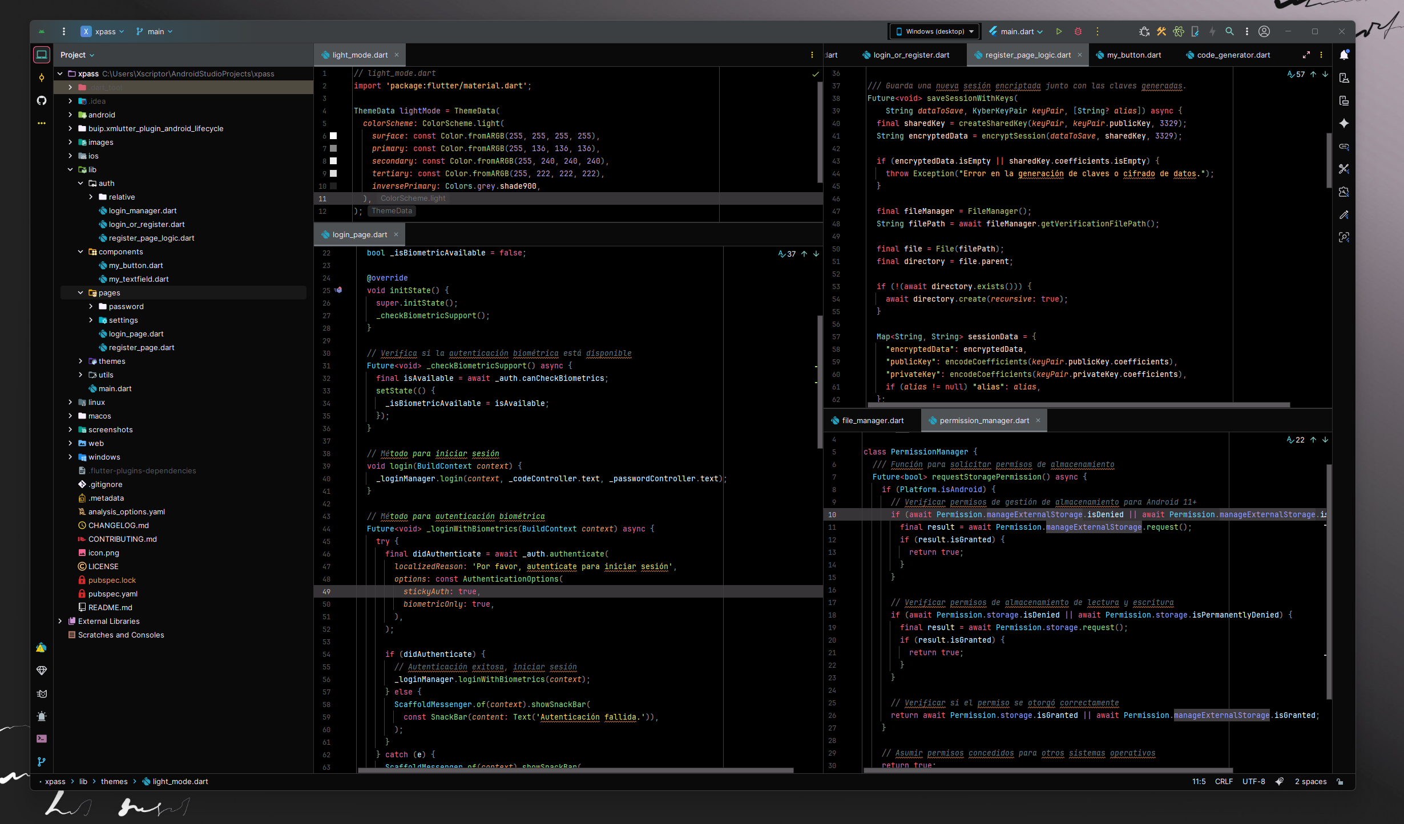The width and height of the screenshot is (1404, 824).
Task: Open the Windows (desktop) device dropdown
Action: tap(934, 31)
